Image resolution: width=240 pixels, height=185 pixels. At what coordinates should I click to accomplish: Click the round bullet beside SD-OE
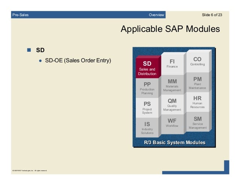(x=40, y=61)
